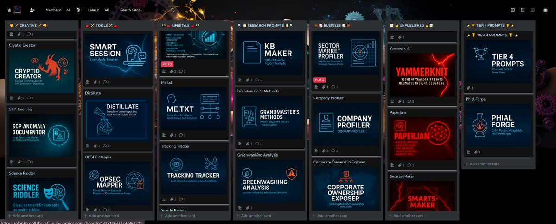Click the add member icon

point(32,10)
